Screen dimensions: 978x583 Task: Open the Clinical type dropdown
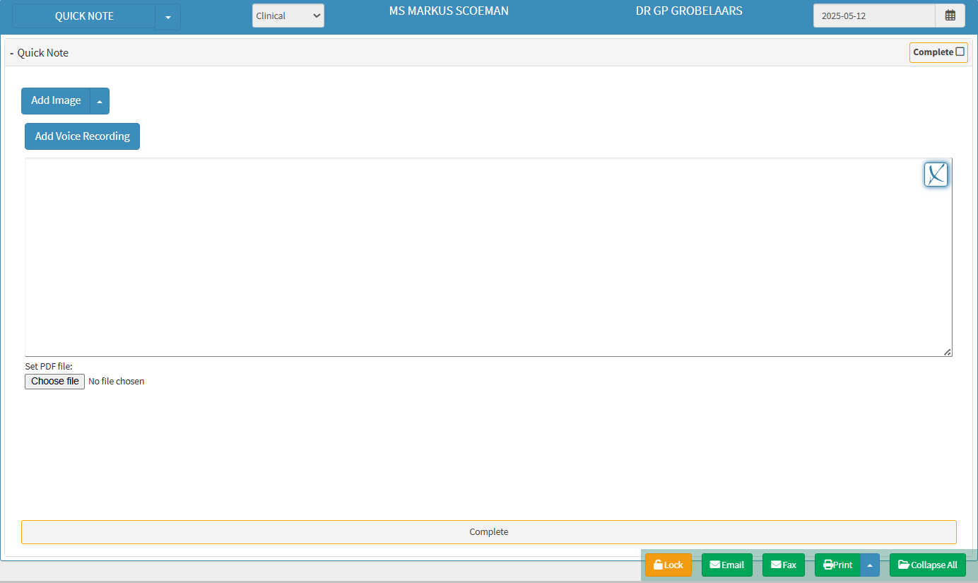(x=288, y=16)
